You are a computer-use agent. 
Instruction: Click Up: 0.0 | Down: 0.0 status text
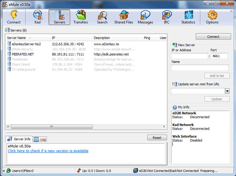pos(96,171)
